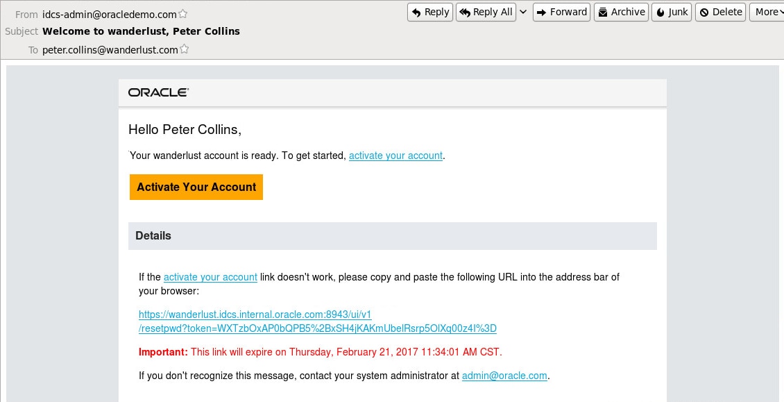Open the Reply All dropdown arrow

click(522, 12)
